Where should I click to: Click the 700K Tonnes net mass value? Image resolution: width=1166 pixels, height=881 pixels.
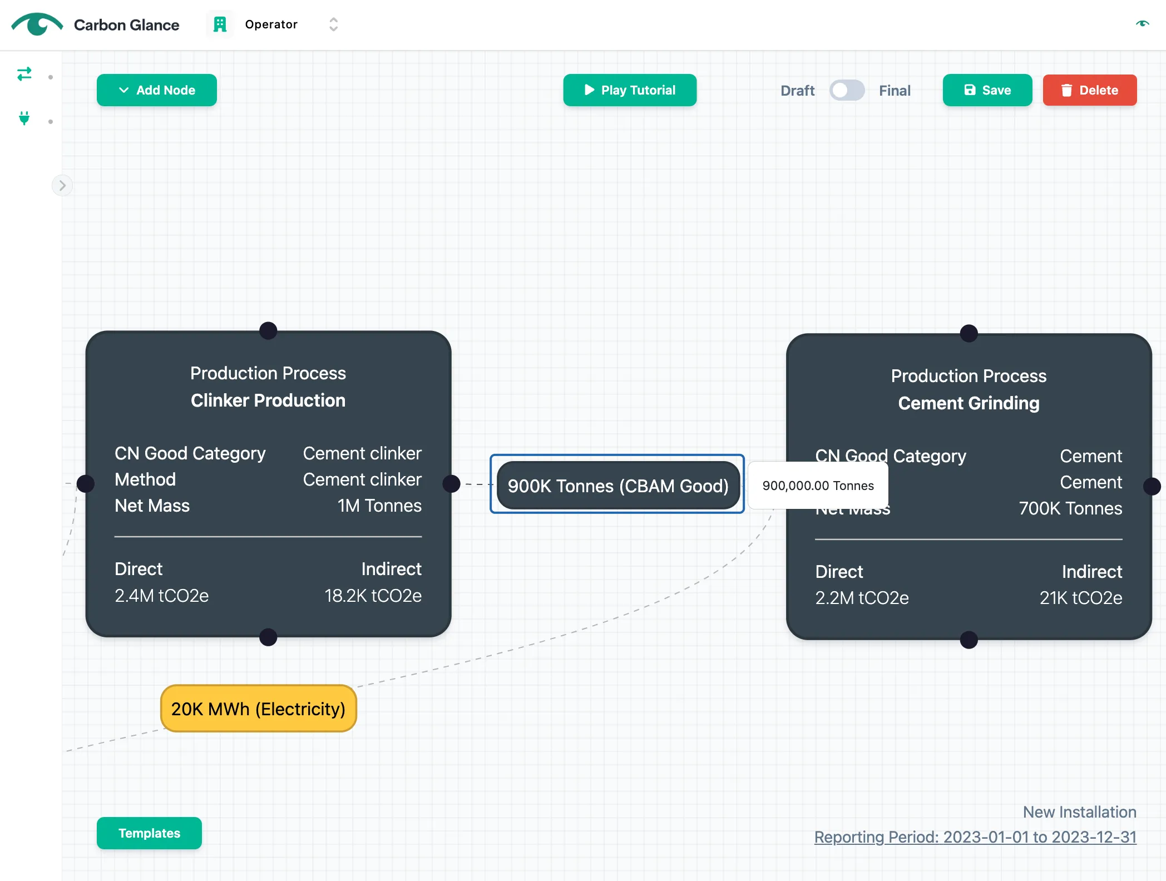(1070, 508)
